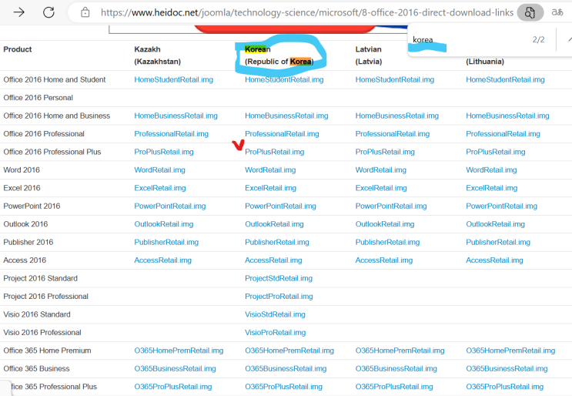Open ProjectStdRetail.img link

point(279,278)
